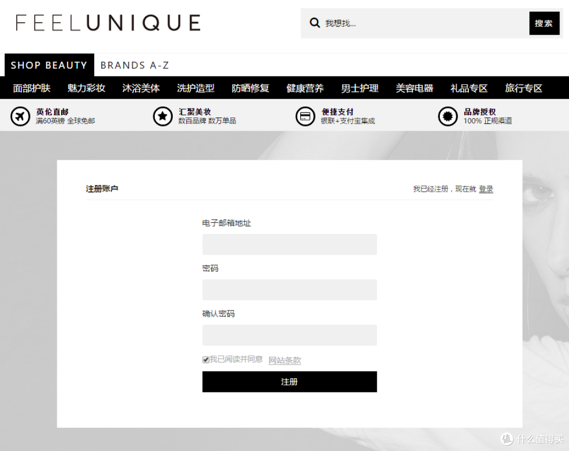Open the 魅力彩妆 menu
The height and width of the screenshot is (451, 569).
coord(86,88)
